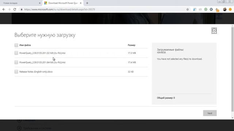234x131 pixels.
Task: Click the PowerQuery 64-bit file name
Action: 42,62
